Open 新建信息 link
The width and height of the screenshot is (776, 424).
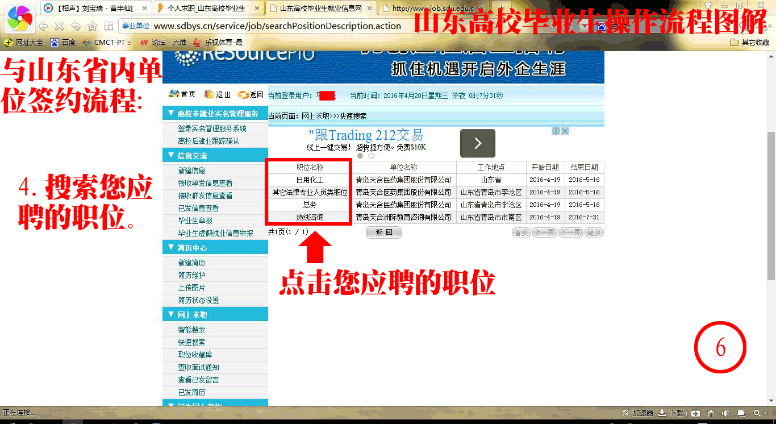(192, 171)
